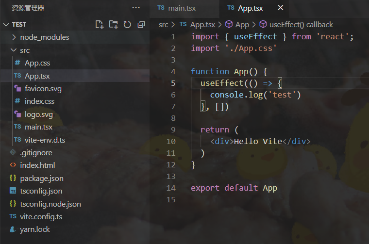
Task: Click the useEffect identifier on line 5
Action: click(222, 83)
